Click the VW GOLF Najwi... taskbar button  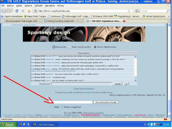click(x=45, y=125)
